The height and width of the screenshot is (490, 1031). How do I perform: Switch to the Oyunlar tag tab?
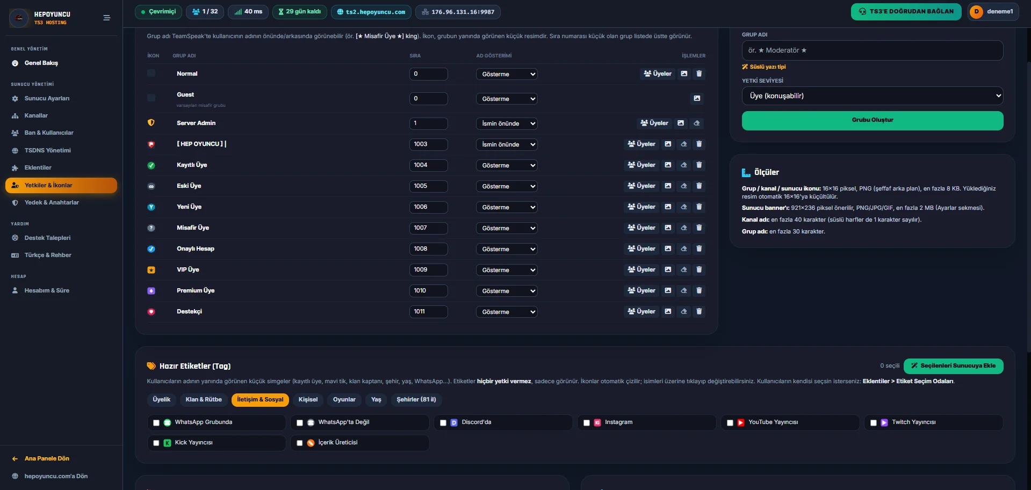tap(344, 400)
